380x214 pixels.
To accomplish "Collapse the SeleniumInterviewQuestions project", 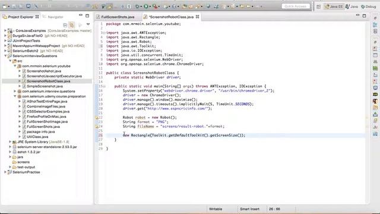I will [x=5, y=56].
